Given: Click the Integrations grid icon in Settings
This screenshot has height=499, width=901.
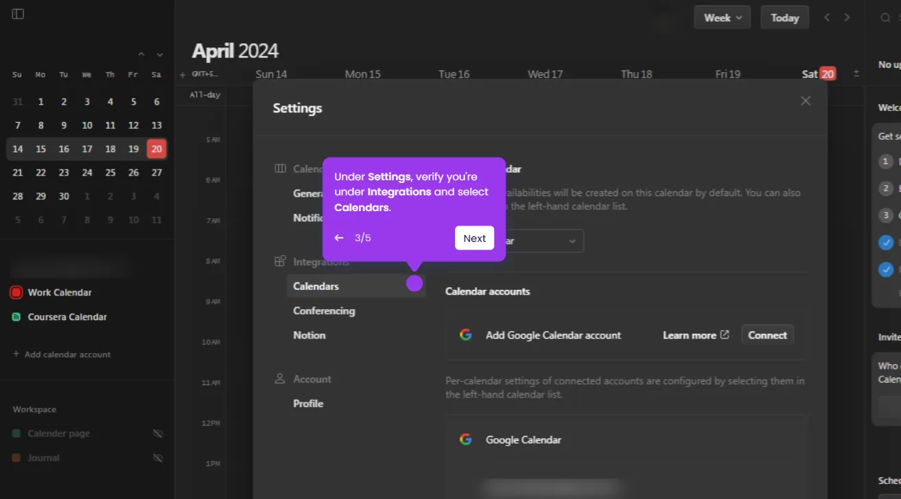Looking at the screenshot, I should point(279,261).
